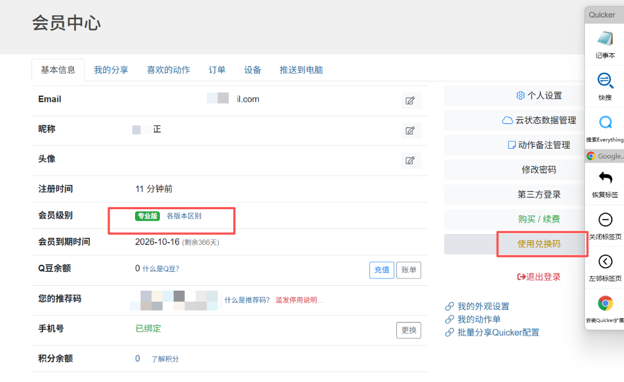
Task: Click the 更换 button for phone number
Action: point(408,330)
